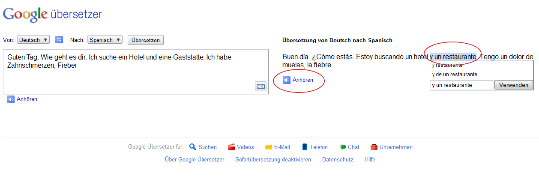Click Anhören link below the translation

pos(303,80)
